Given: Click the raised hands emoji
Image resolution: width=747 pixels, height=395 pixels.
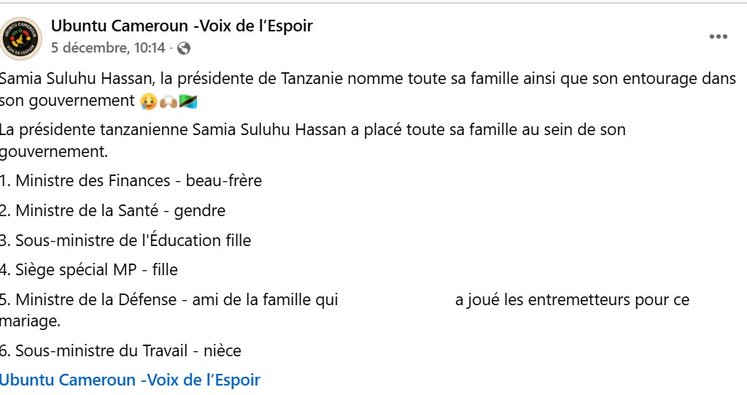Looking at the screenshot, I should pos(167,101).
